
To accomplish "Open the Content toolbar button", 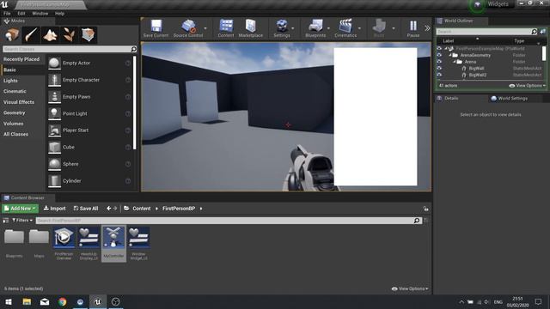I will [x=226, y=28].
